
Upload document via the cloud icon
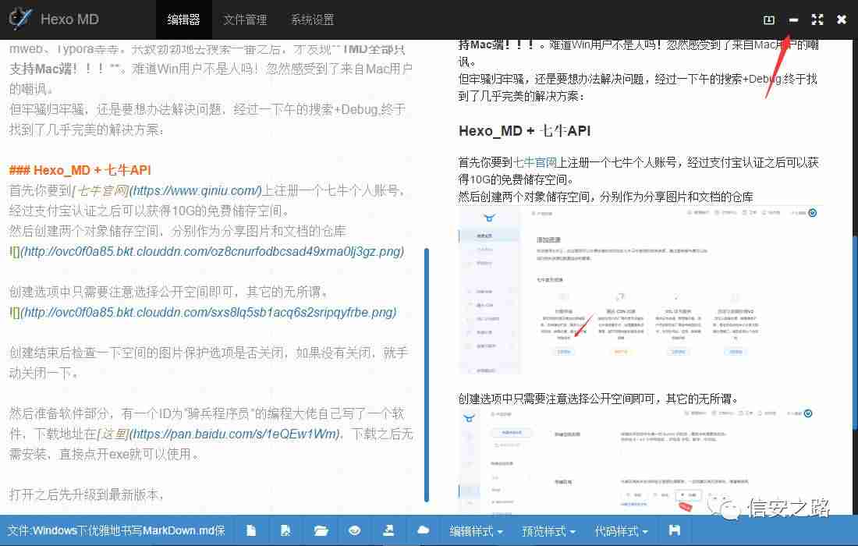[424, 530]
